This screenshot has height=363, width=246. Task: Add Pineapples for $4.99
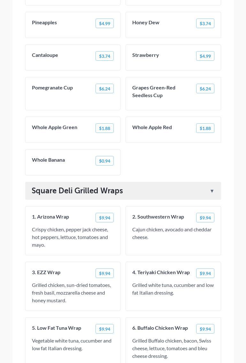tap(104, 23)
